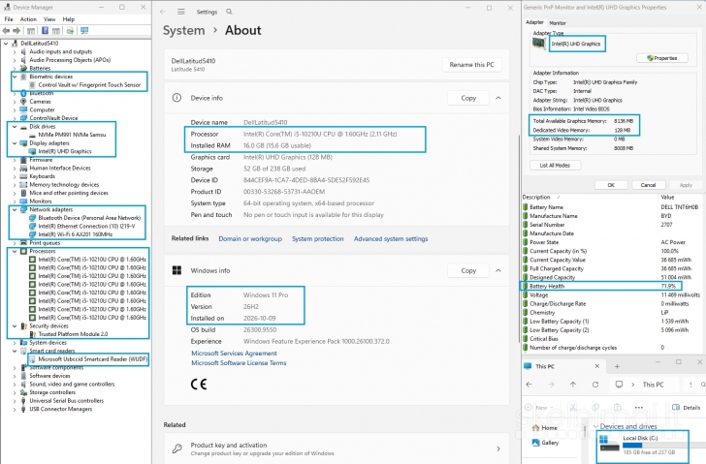Collapse the Device info section chevron
The width and height of the screenshot is (706, 464).
[x=498, y=98]
